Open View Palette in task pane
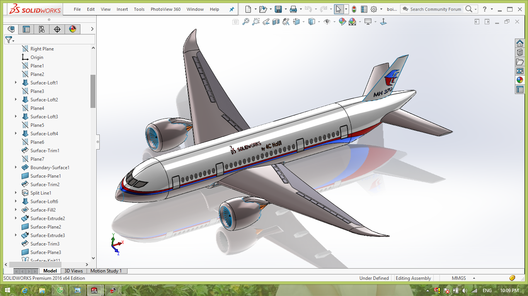 click(x=520, y=71)
